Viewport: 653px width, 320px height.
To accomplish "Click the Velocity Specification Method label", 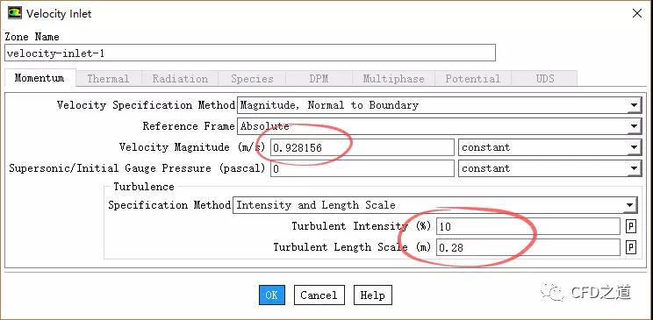I will click(146, 105).
